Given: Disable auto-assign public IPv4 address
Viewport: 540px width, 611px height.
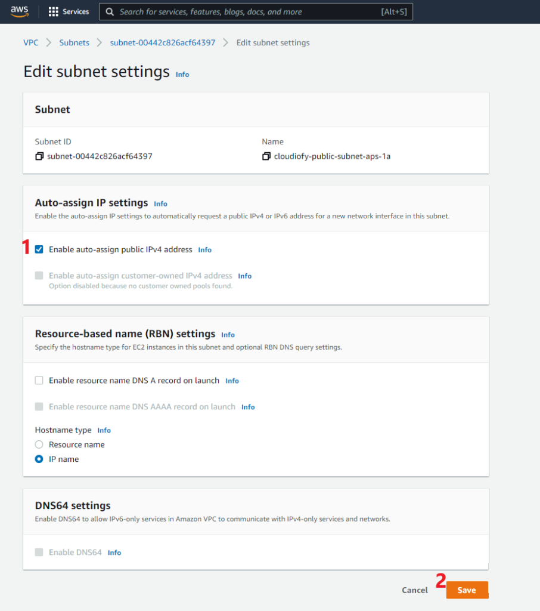Looking at the screenshot, I should pos(39,249).
